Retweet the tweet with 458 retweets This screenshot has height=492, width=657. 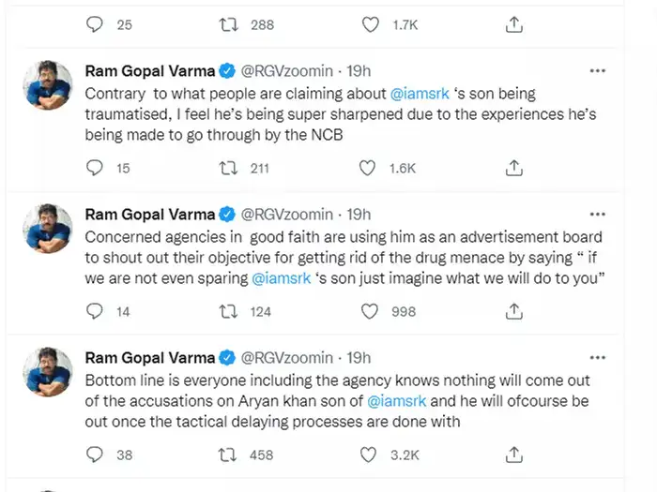click(x=226, y=454)
